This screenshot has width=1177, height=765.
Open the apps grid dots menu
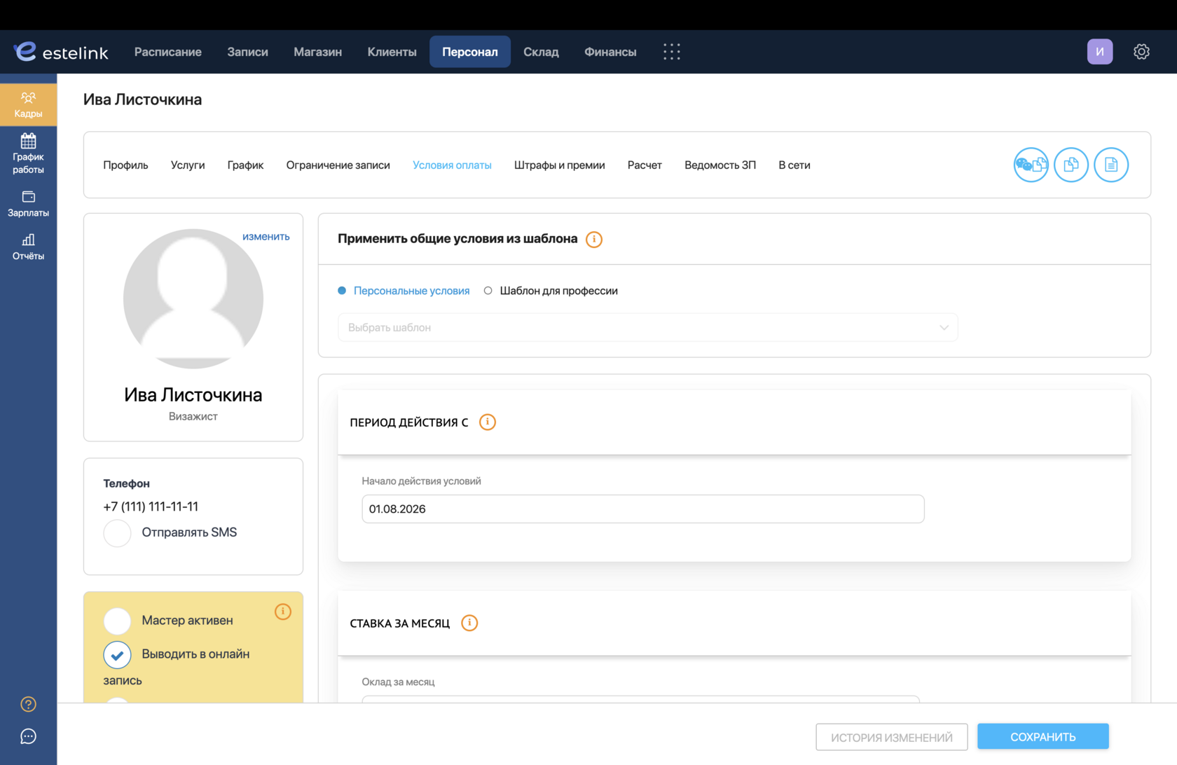pyautogui.click(x=671, y=52)
